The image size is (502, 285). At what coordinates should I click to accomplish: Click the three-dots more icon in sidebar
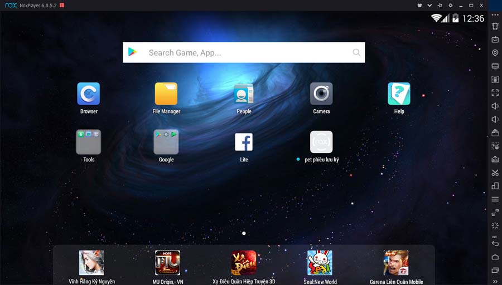(x=495, y=14)
